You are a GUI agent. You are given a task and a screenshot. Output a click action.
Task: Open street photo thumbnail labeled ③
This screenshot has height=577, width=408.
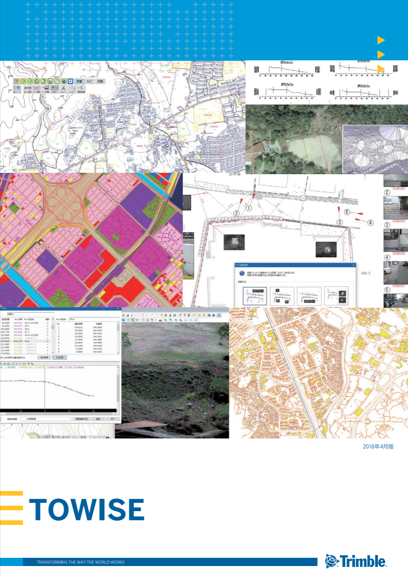click(x=395, y=240)
